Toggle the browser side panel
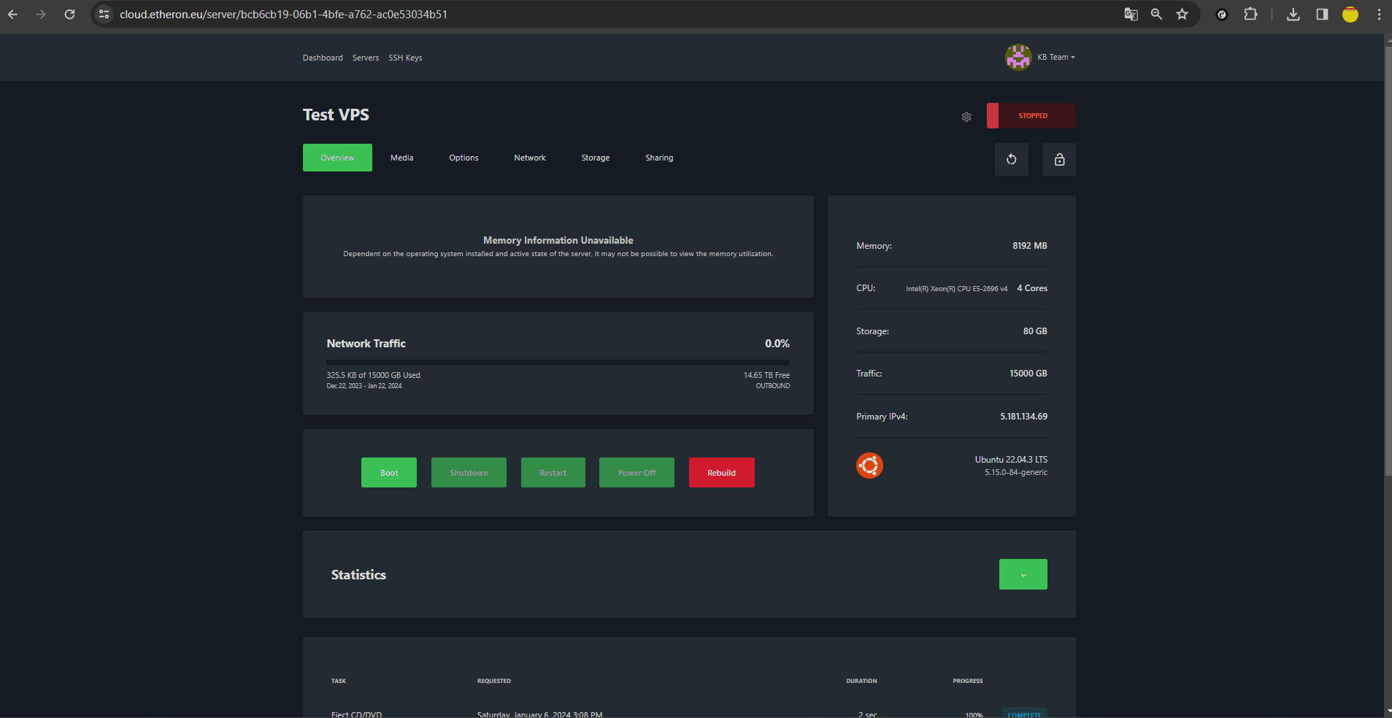1392x718 pixels. coord(1321,15)
